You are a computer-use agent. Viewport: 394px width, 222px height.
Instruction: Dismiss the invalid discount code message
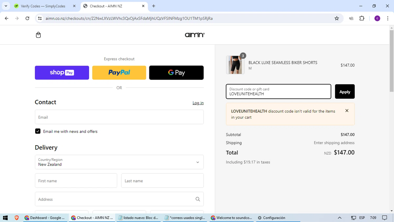point(347,111)
